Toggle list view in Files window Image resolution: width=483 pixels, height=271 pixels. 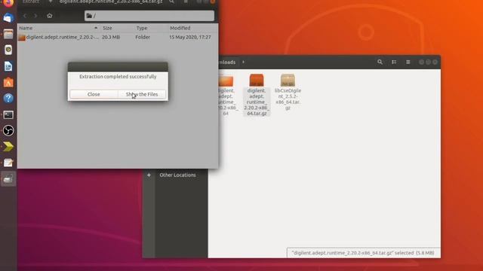[394, 62]
